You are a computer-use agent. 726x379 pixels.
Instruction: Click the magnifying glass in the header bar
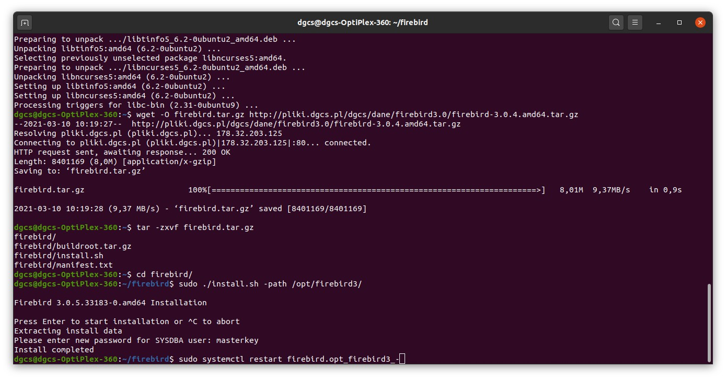[x=616, y=22]
